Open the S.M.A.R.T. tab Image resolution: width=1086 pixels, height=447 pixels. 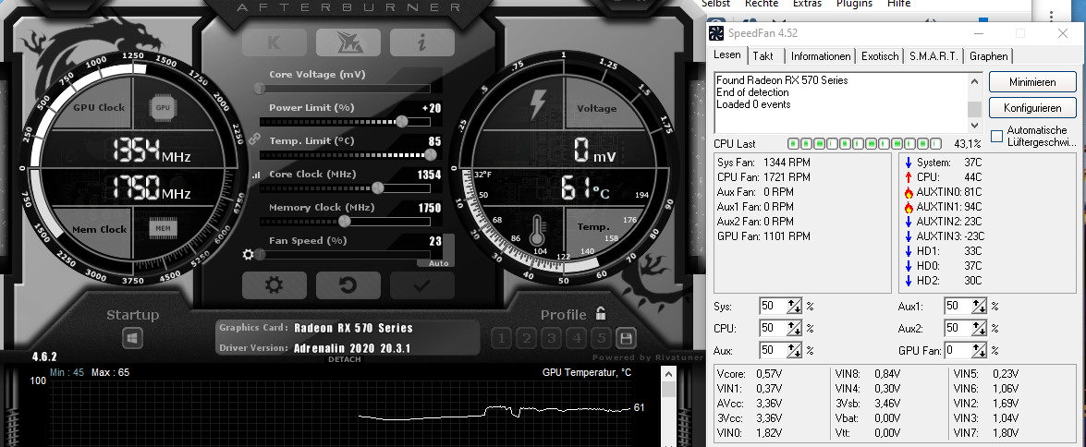[934, 56]
